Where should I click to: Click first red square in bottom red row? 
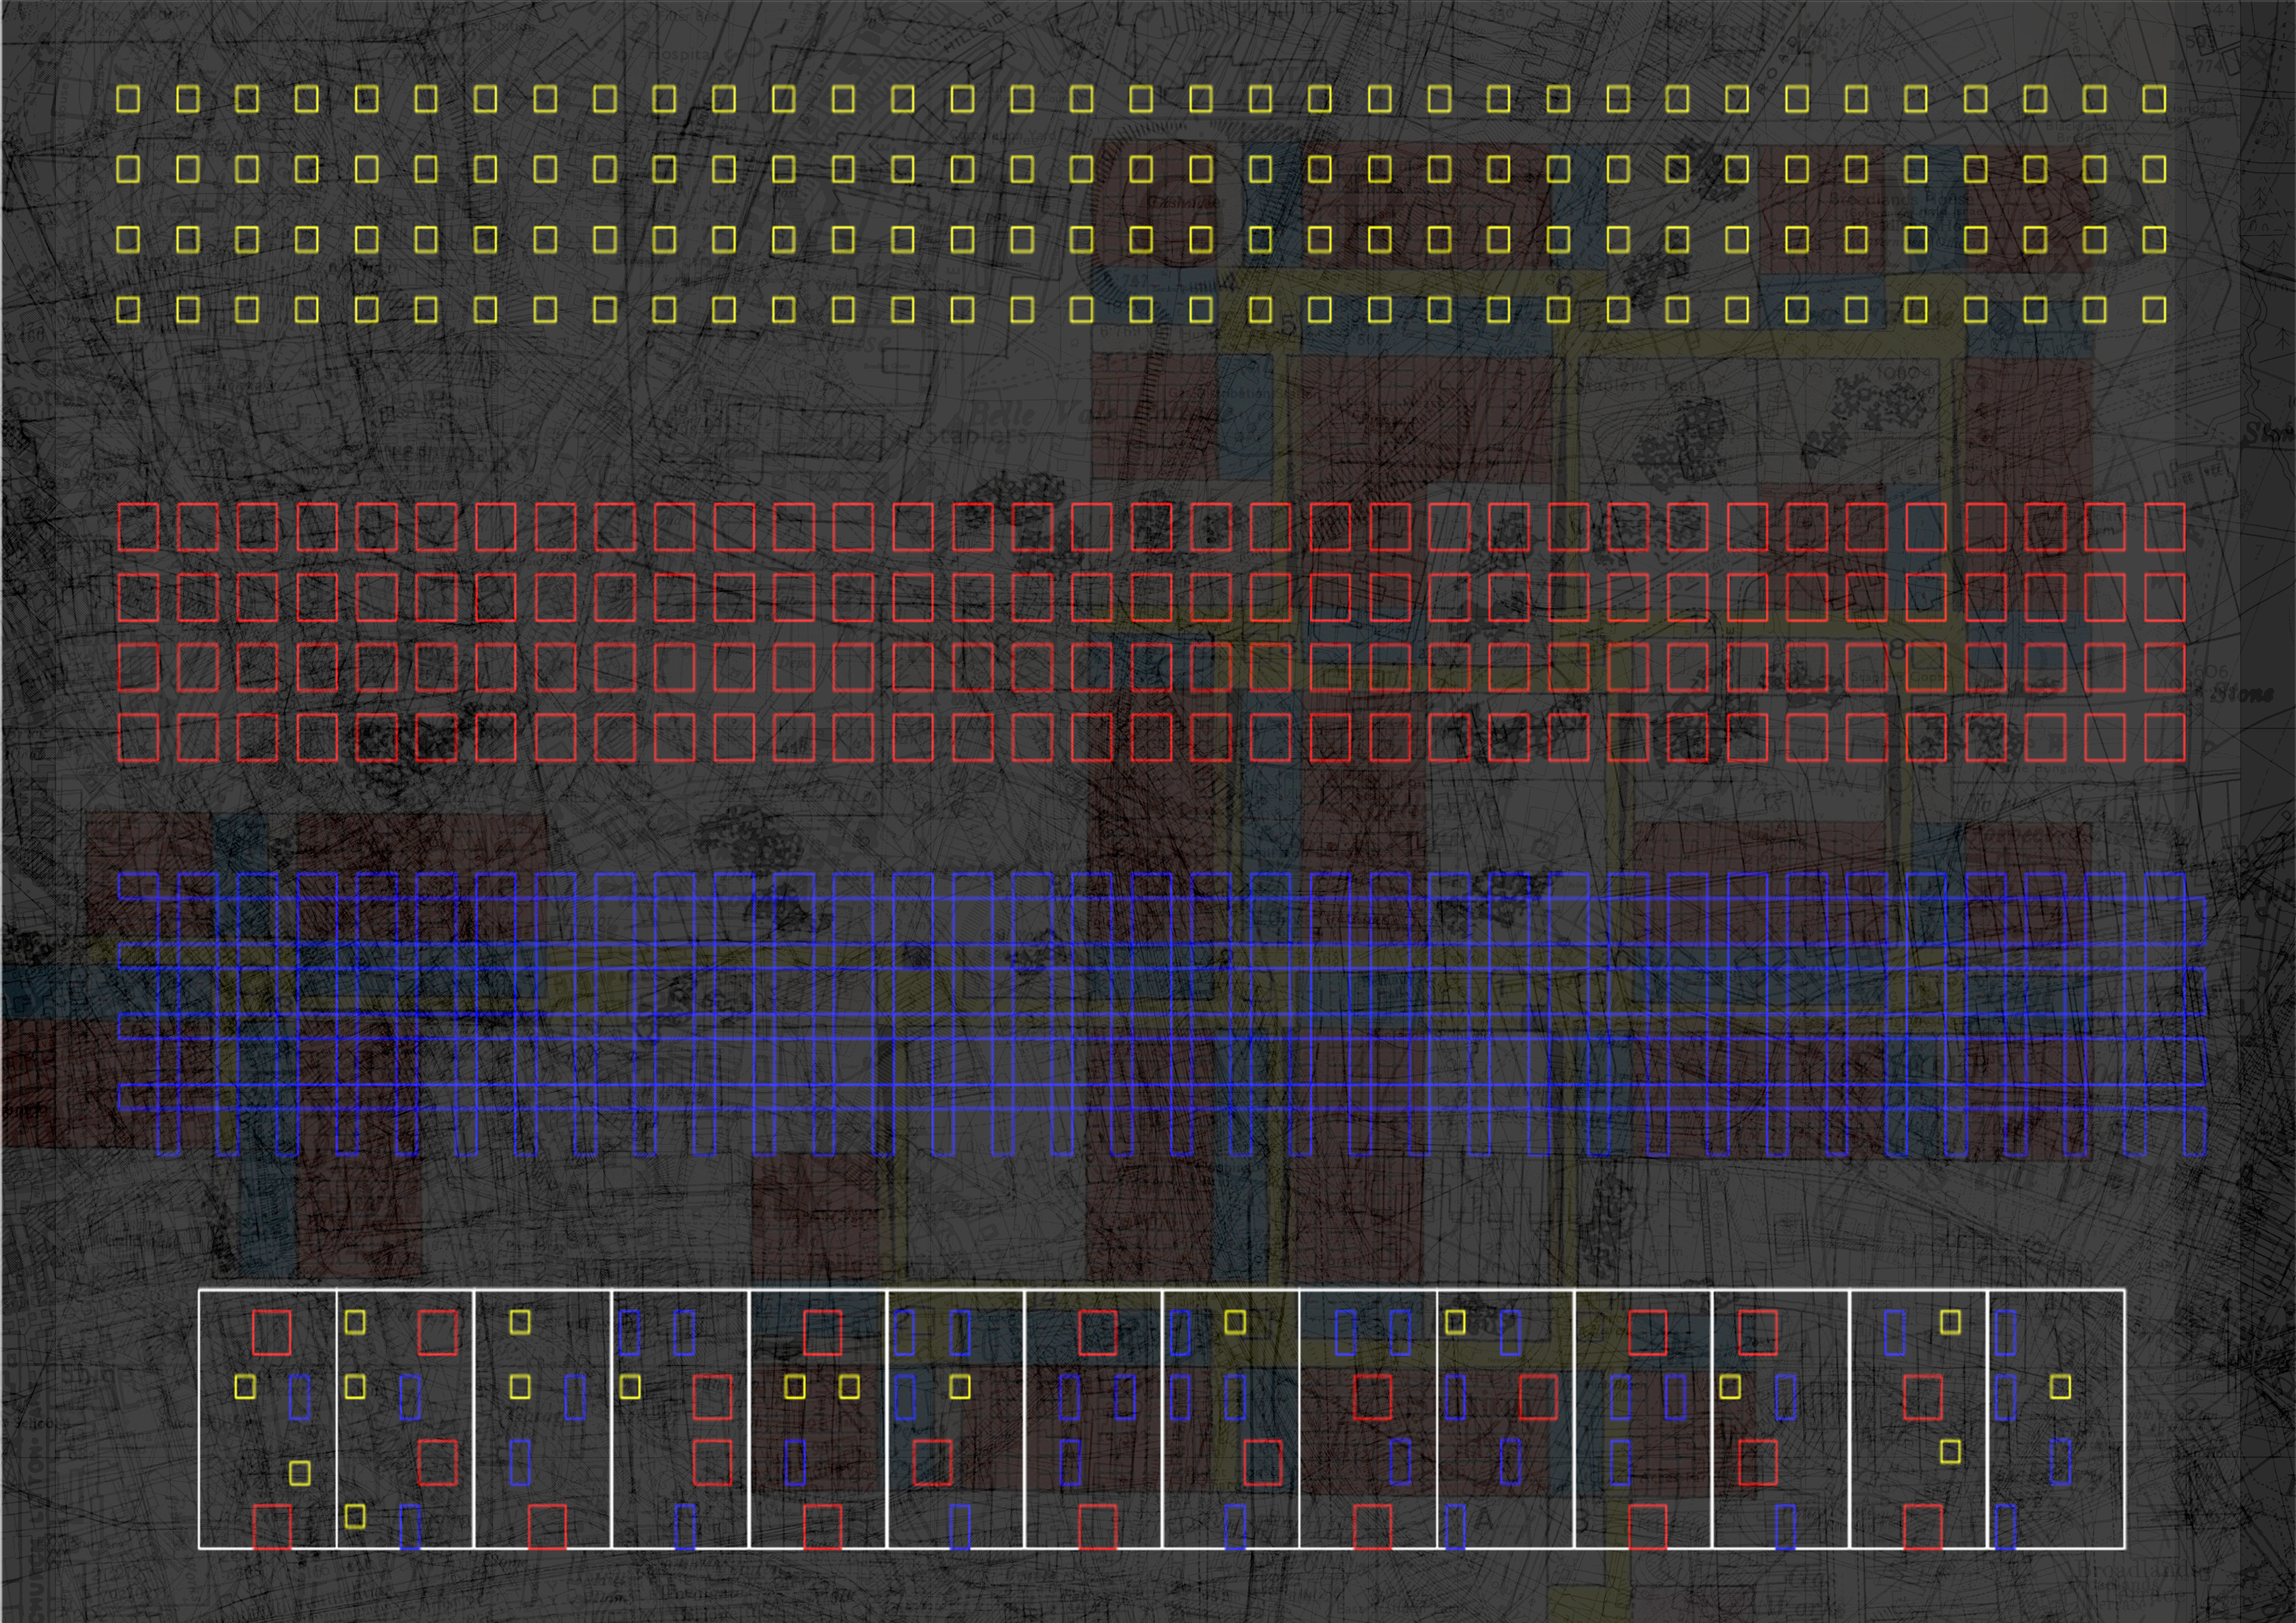point(138,738)
